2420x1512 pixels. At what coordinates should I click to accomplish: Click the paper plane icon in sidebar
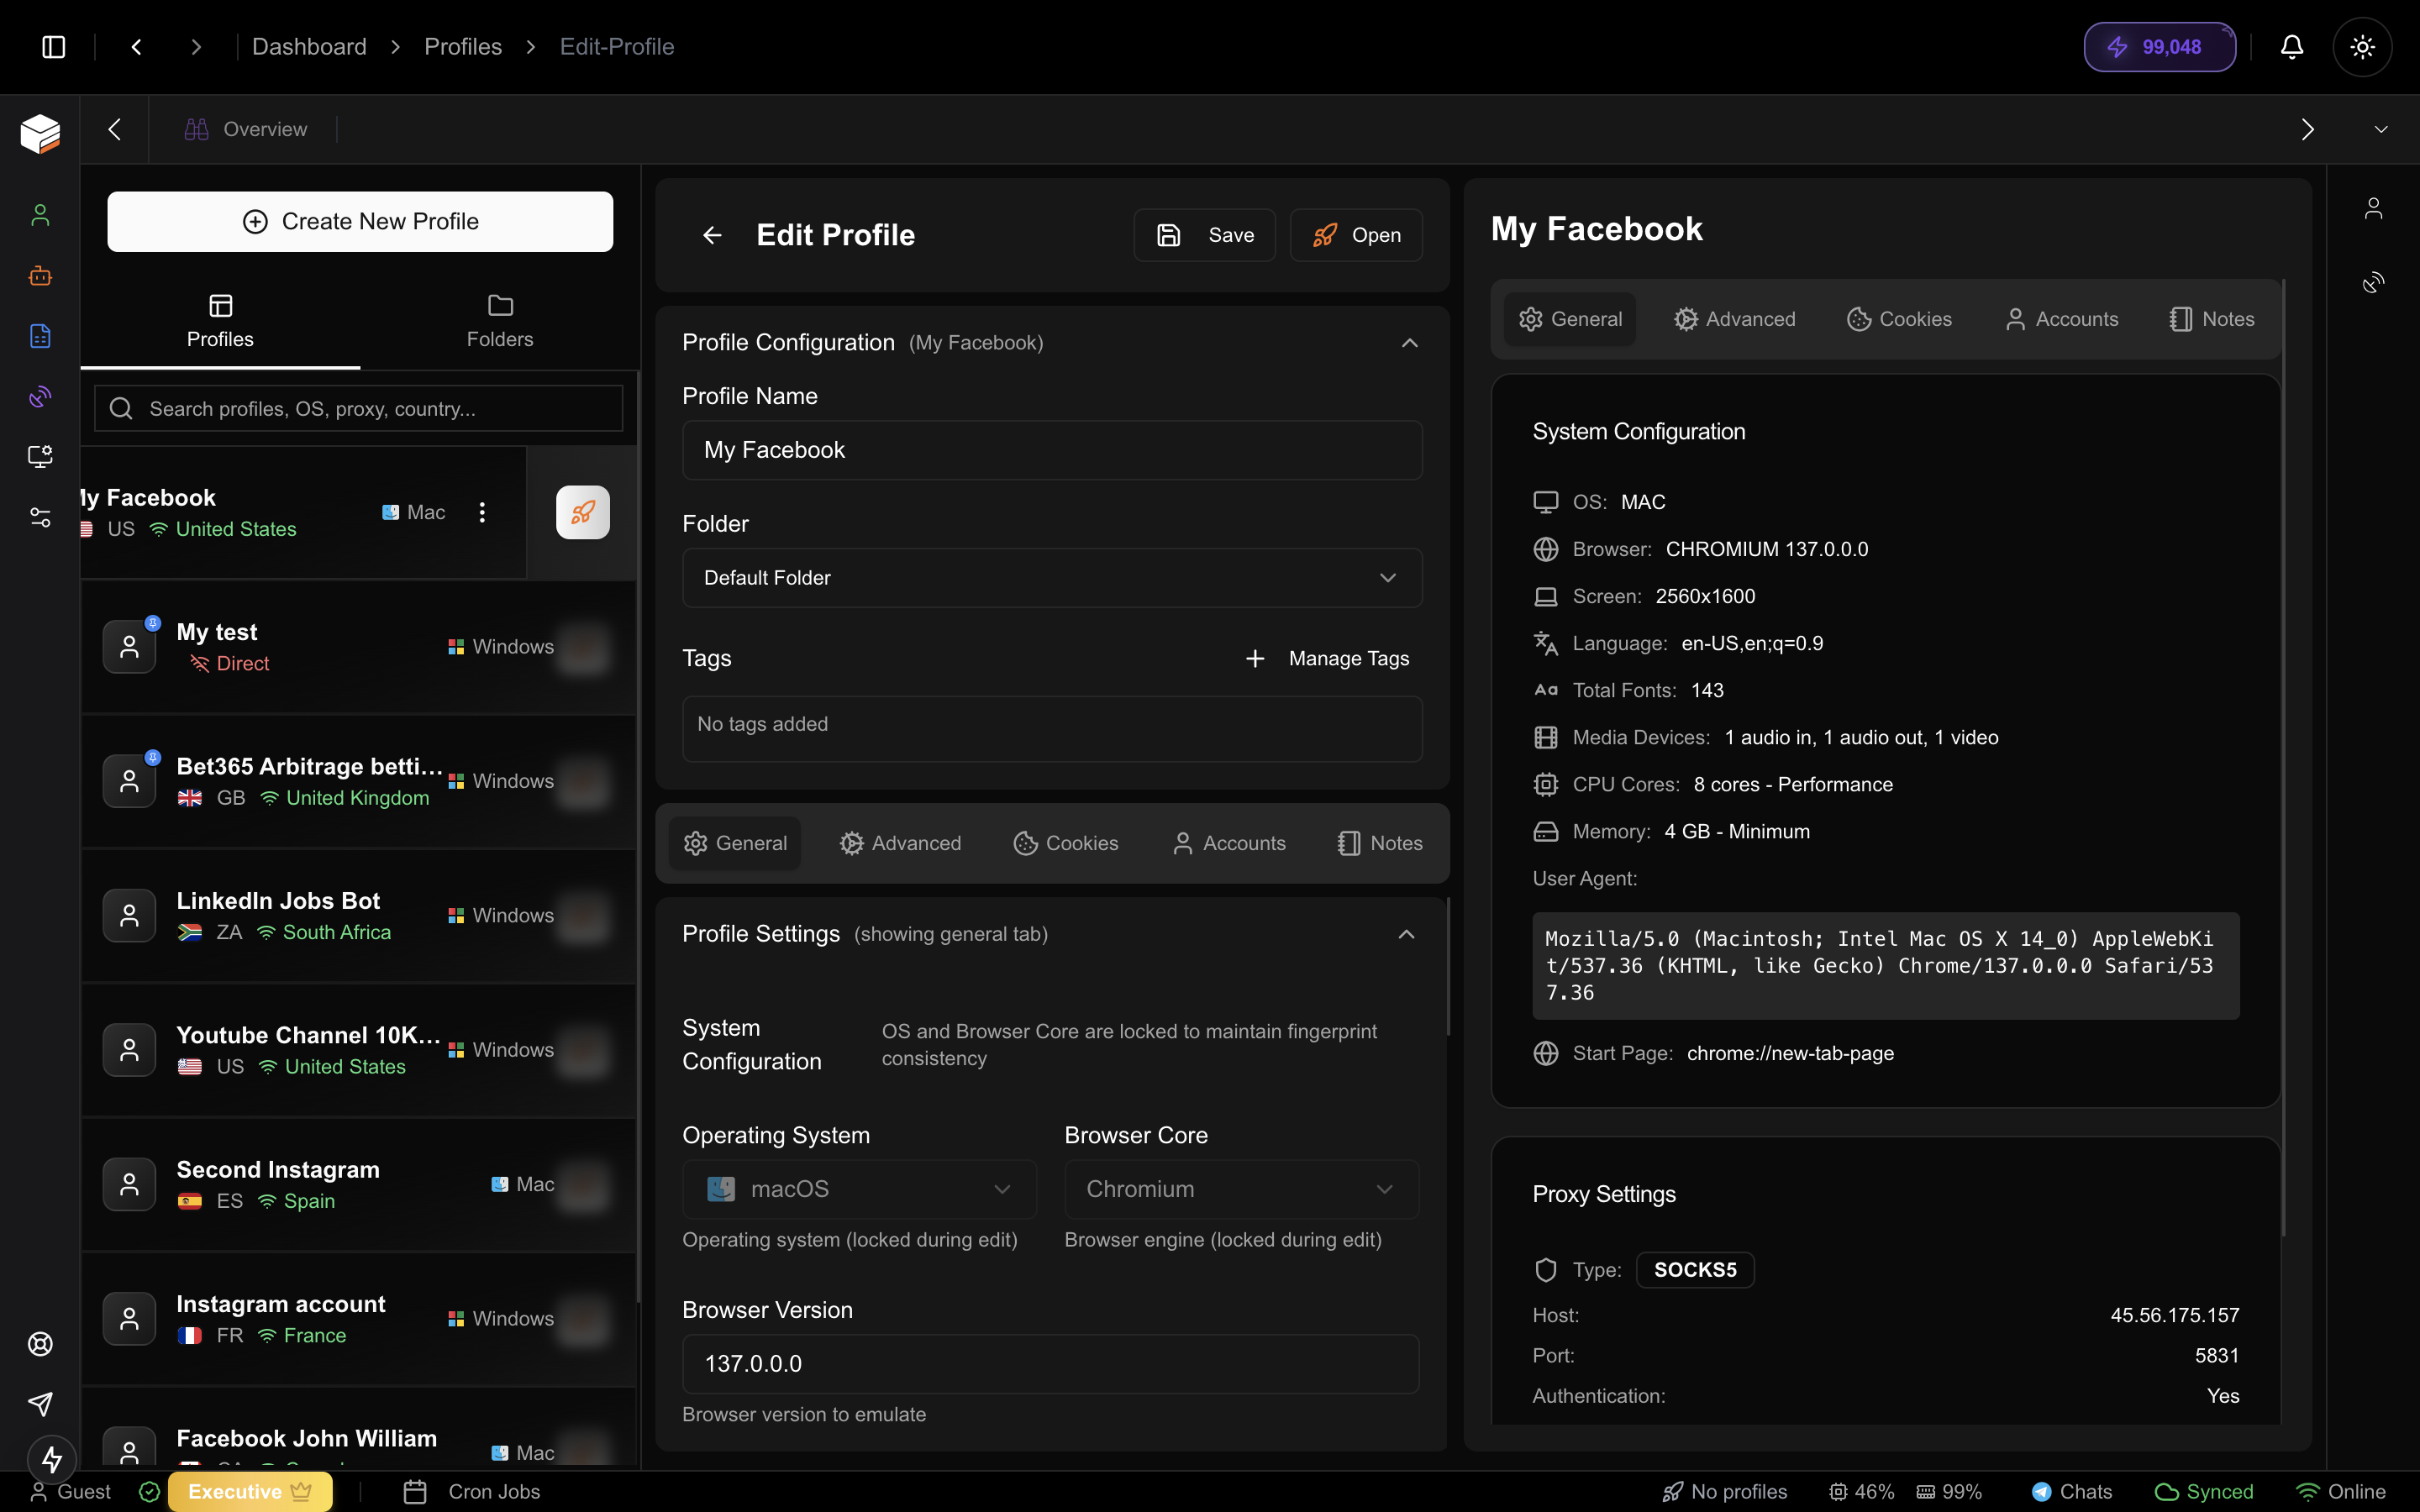40,1403
